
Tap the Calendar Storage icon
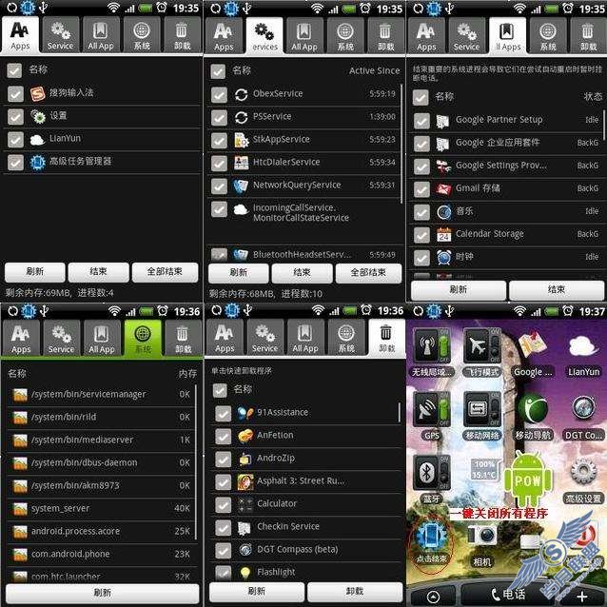pos(443,235)
